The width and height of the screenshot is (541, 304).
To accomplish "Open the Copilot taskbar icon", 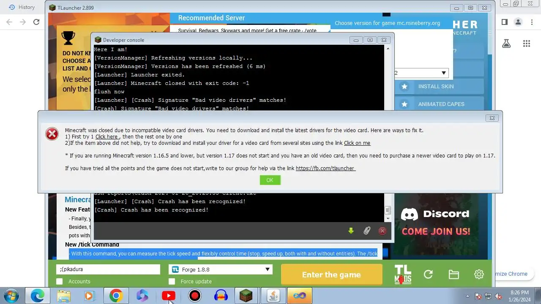I will click(142, 296).
